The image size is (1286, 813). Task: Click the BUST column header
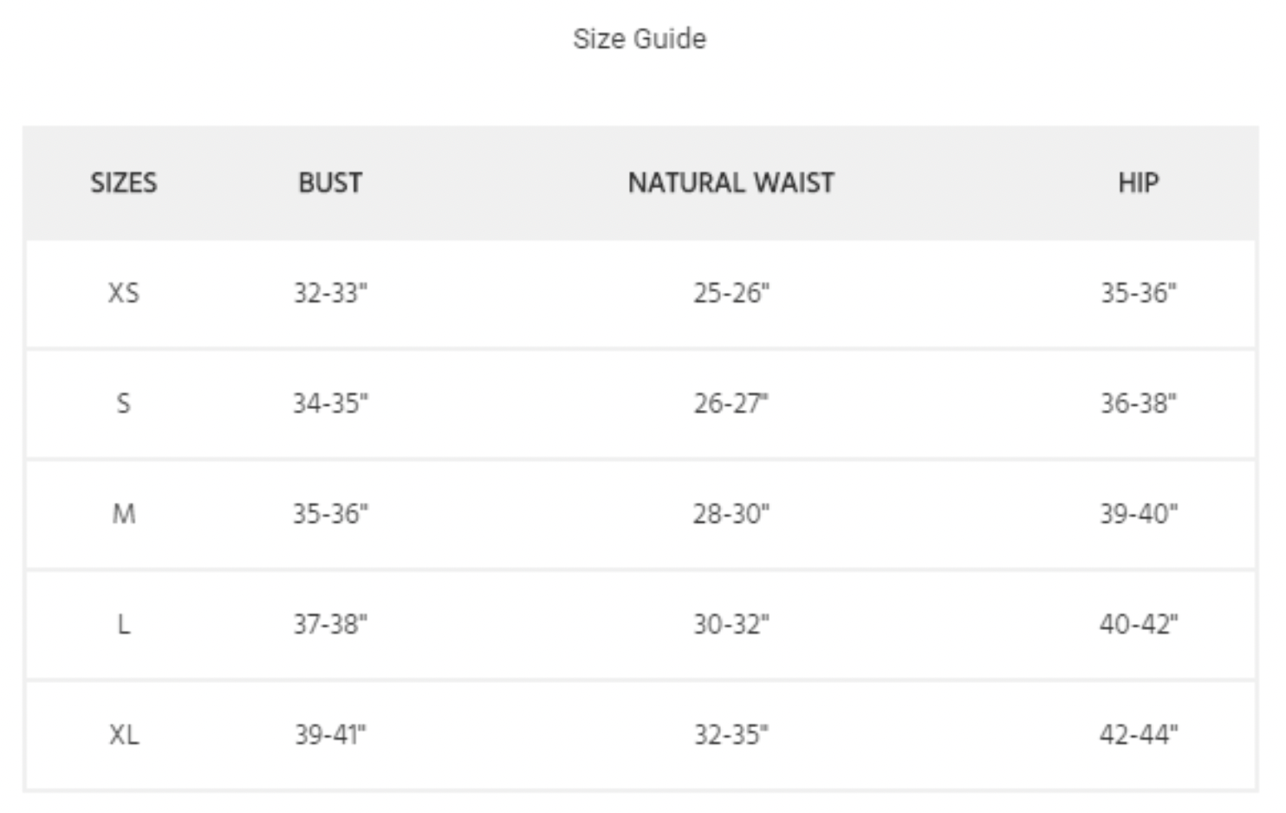330,183
